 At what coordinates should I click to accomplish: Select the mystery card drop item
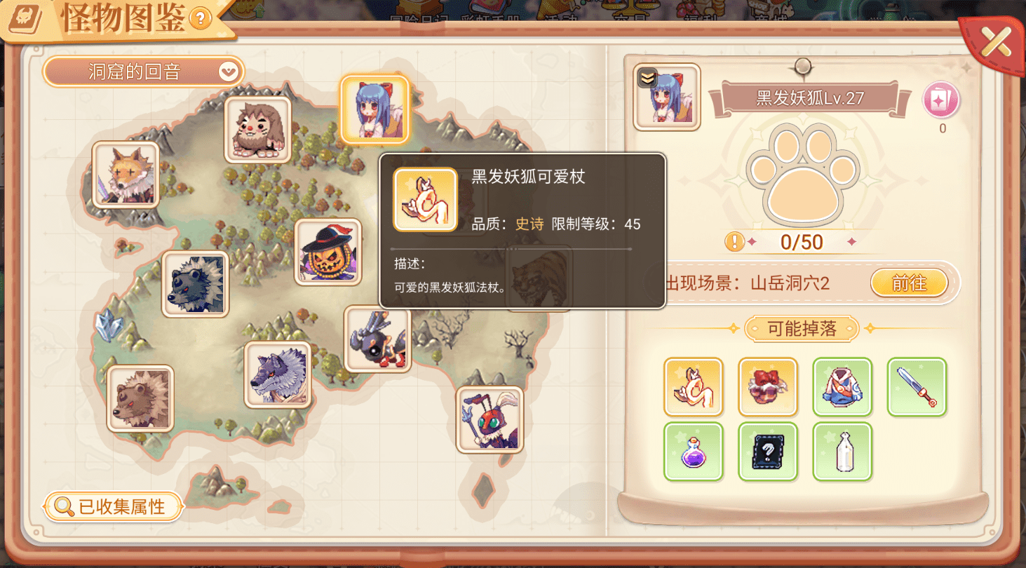[x=768, y=452]
